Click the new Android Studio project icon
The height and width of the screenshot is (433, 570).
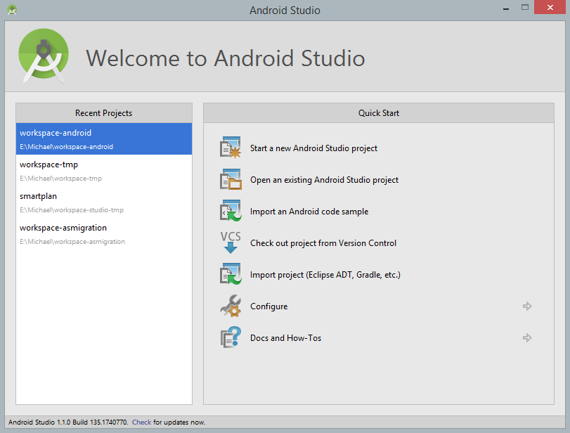231,148
